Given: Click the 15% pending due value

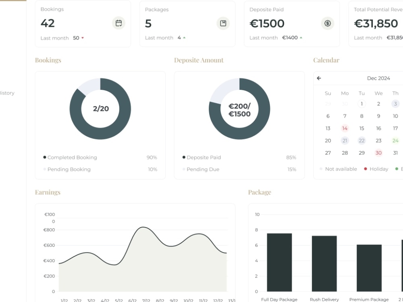Looking at the screenshot, I should click(292, 169).
